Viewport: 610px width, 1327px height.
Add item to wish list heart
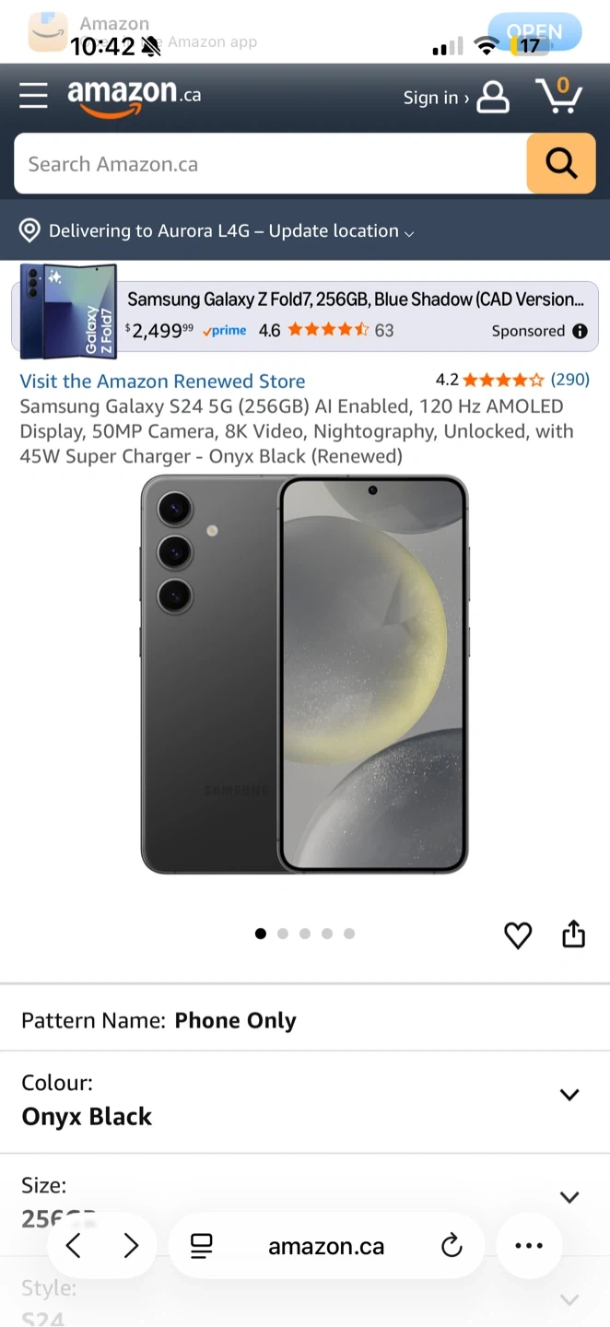point(518,934)
